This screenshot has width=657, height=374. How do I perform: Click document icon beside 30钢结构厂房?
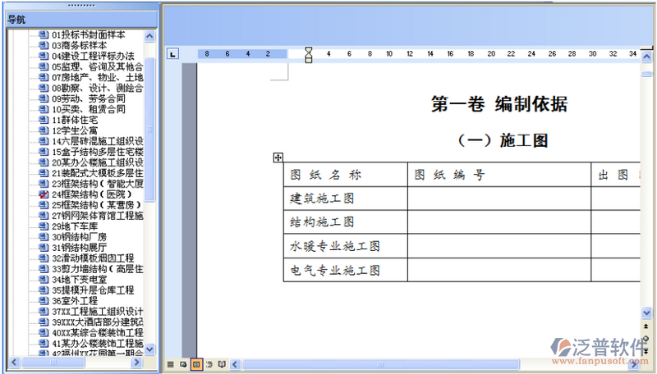(x=44, y=237)
